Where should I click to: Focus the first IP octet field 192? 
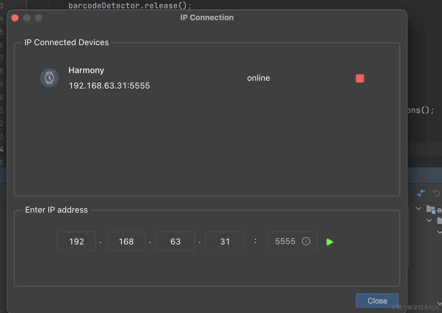(76, 241)
